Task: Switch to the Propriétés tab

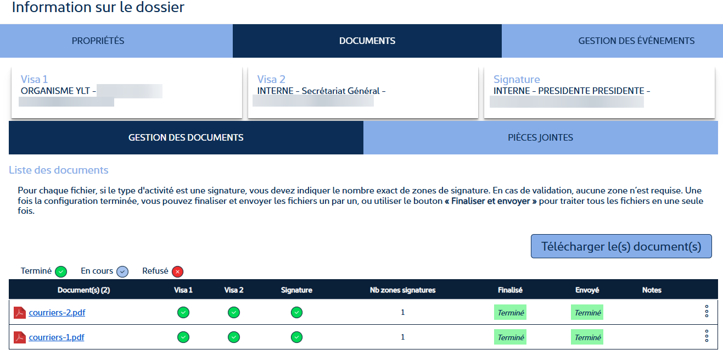Action: click(98, 41)
